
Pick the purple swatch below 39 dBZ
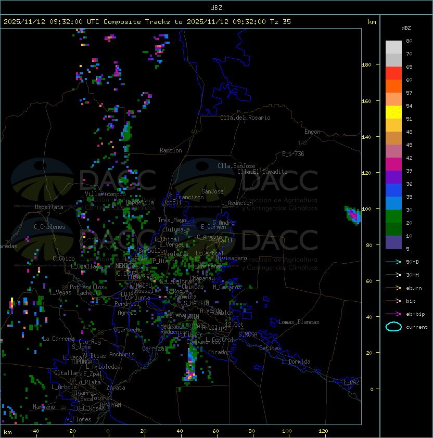393,177
